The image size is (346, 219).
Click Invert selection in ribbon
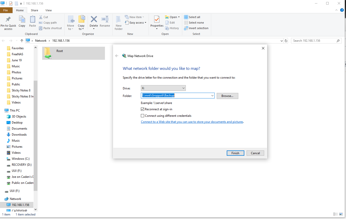click(x=196, y=28)
